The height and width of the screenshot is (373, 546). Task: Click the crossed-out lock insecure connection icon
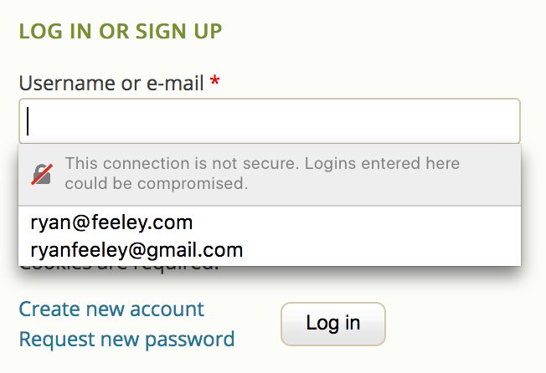point(41,173)
